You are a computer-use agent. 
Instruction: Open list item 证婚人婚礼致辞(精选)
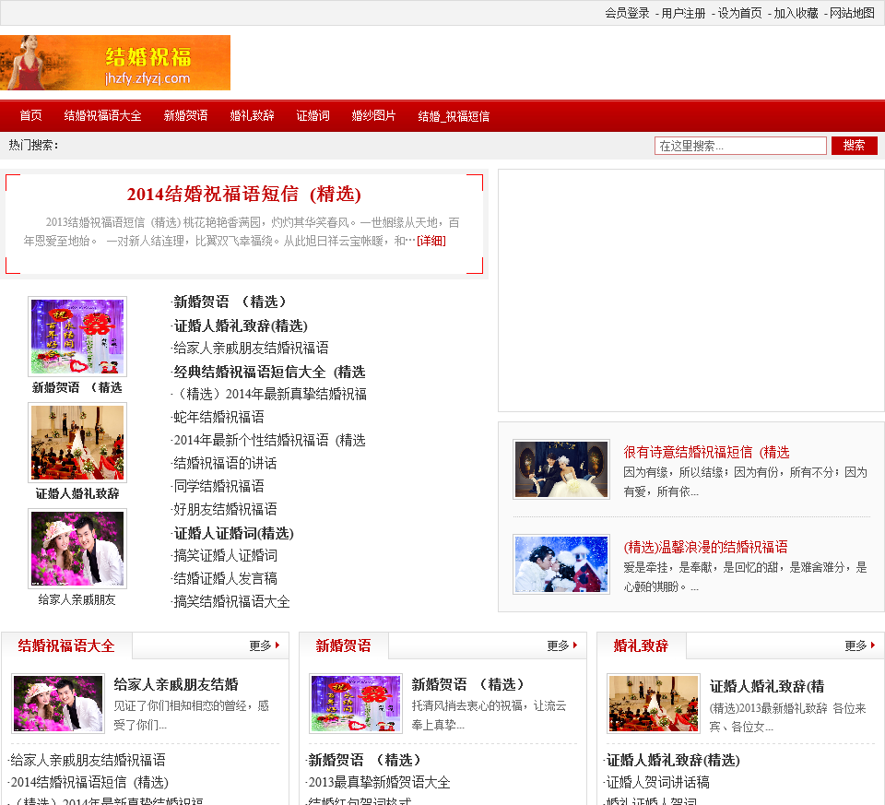click(241, 326)
